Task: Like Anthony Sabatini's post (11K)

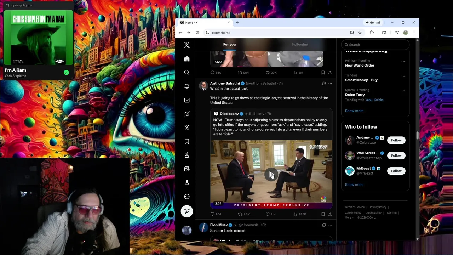Action: [271, 214]
